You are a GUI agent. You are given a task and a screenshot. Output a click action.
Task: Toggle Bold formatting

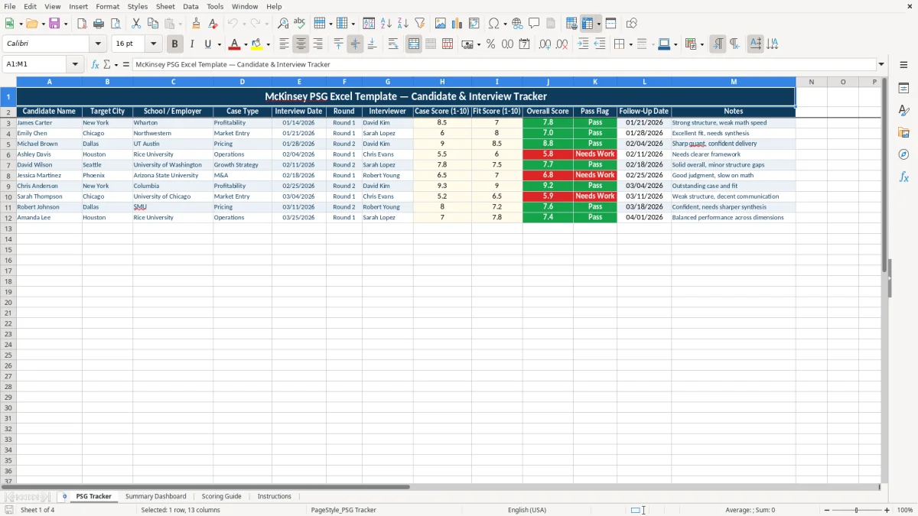click(x=174, y=44)
